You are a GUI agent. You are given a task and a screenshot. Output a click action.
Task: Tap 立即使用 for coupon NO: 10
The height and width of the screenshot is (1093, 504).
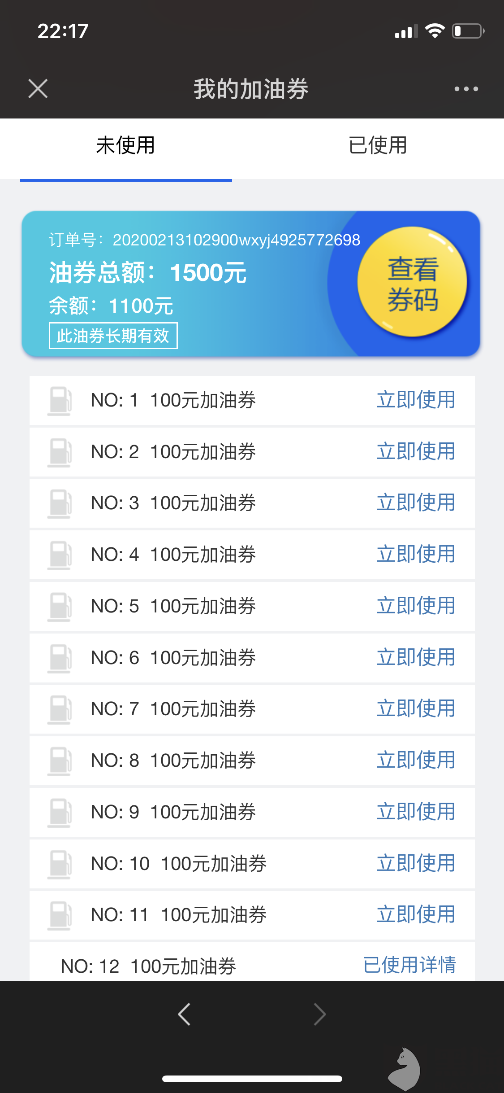point(416,864)
